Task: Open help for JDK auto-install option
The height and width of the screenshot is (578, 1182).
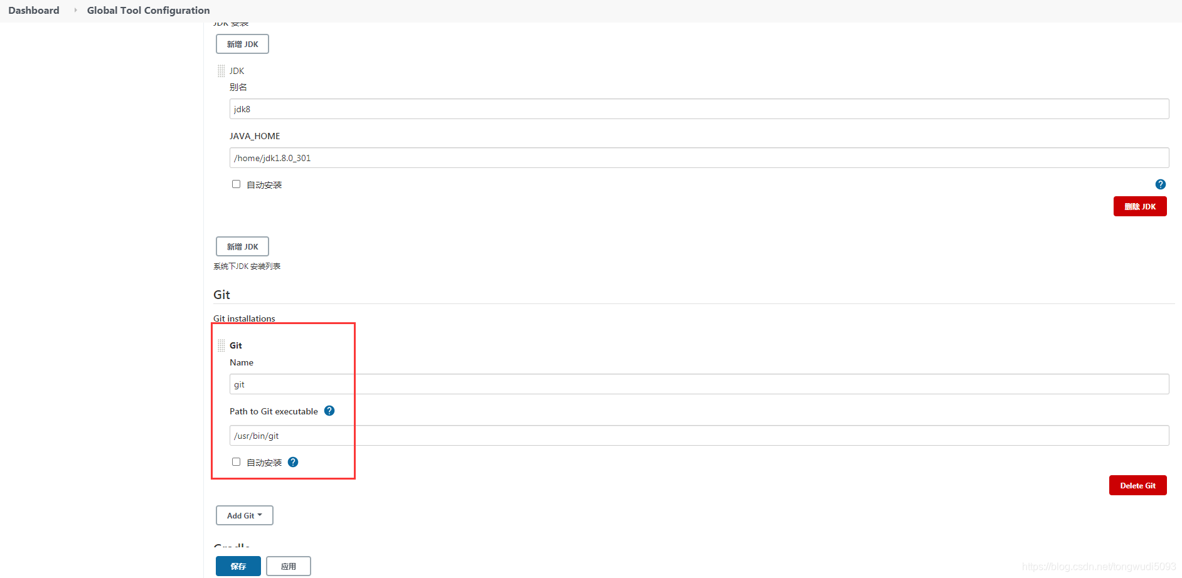Action: click(1160, 184)
